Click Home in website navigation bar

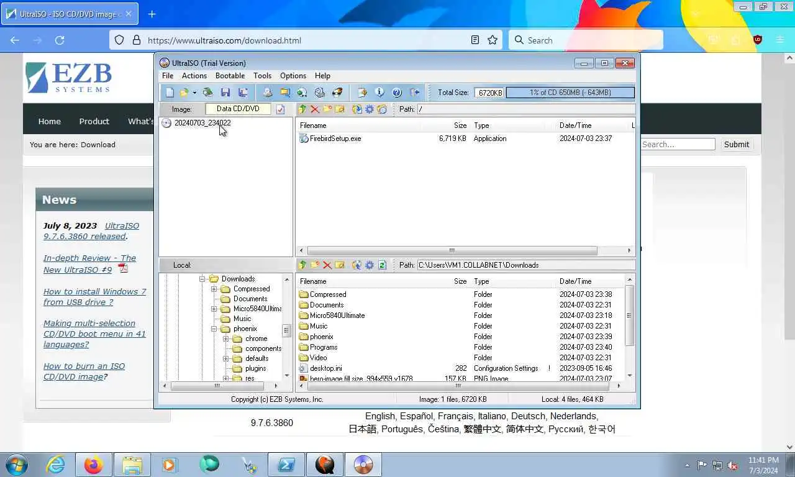point(50,121)
